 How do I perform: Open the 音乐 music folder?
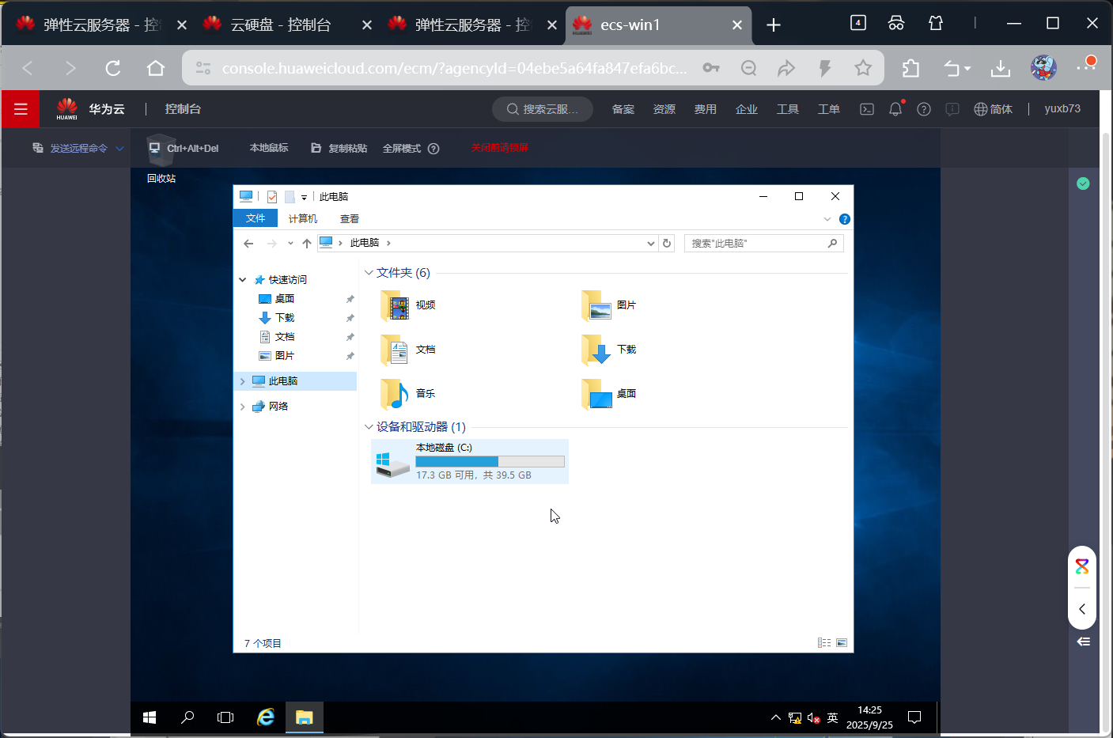(x=408, y=394)
